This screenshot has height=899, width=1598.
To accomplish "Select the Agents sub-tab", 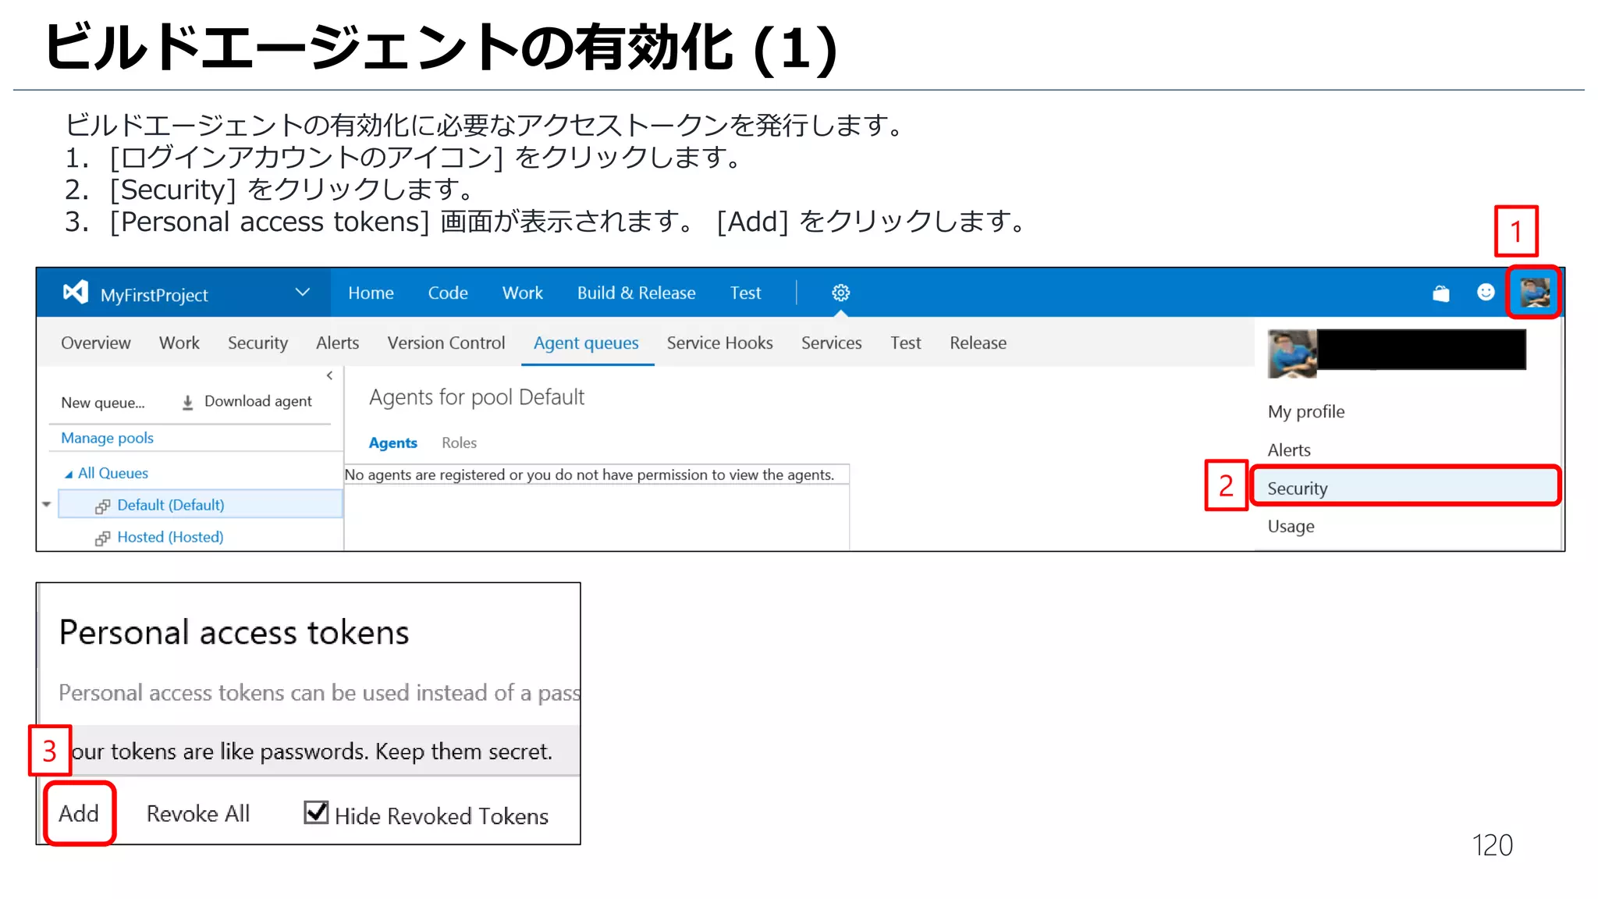I will click(x=392, y=443).
